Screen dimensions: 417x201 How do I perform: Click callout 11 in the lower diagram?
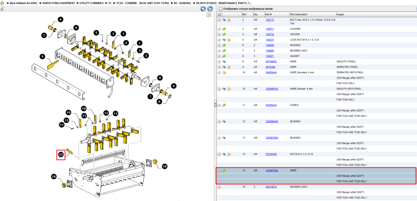(x=62, y=124)
